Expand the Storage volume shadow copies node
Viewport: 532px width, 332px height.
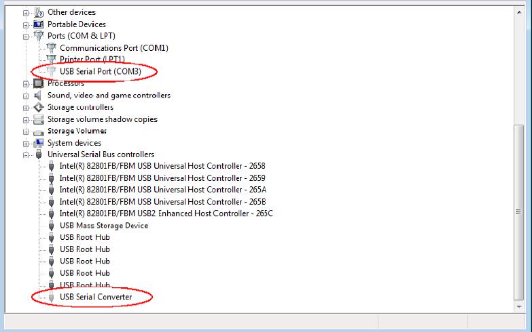point(26,120)
